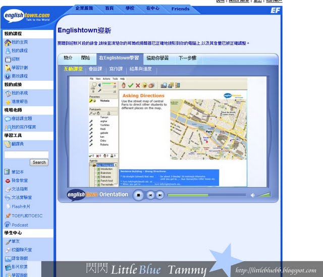Click the 會話課主題 speech bubble icon
Image resolution: width=323 pixels, height=277 pixels.
[8, 119]
